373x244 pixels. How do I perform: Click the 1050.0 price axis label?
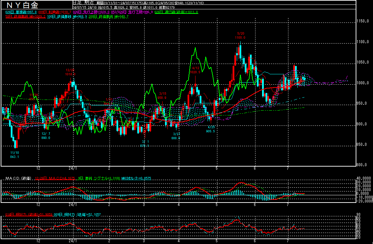[x=363, y=62]
